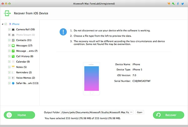Click the green Recover button
188x127 pixels.
pos(169,115)
